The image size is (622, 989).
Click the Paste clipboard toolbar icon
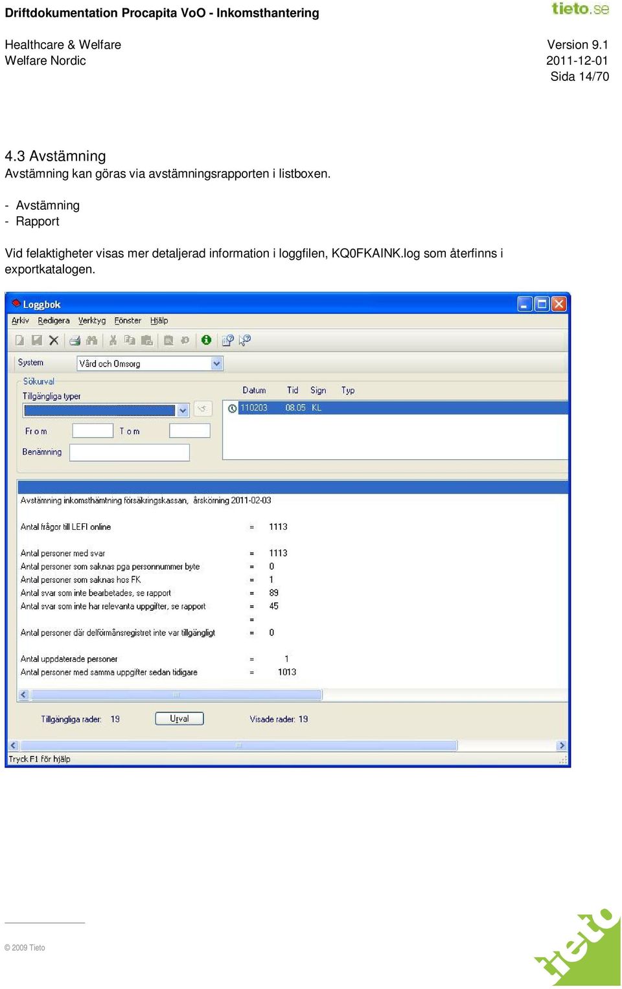click(147, 340)
